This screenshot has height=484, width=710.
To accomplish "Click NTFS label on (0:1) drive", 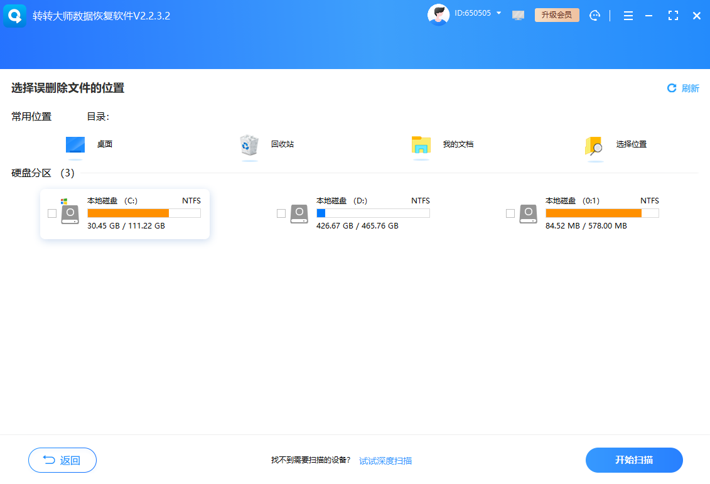I will [650, 201].
